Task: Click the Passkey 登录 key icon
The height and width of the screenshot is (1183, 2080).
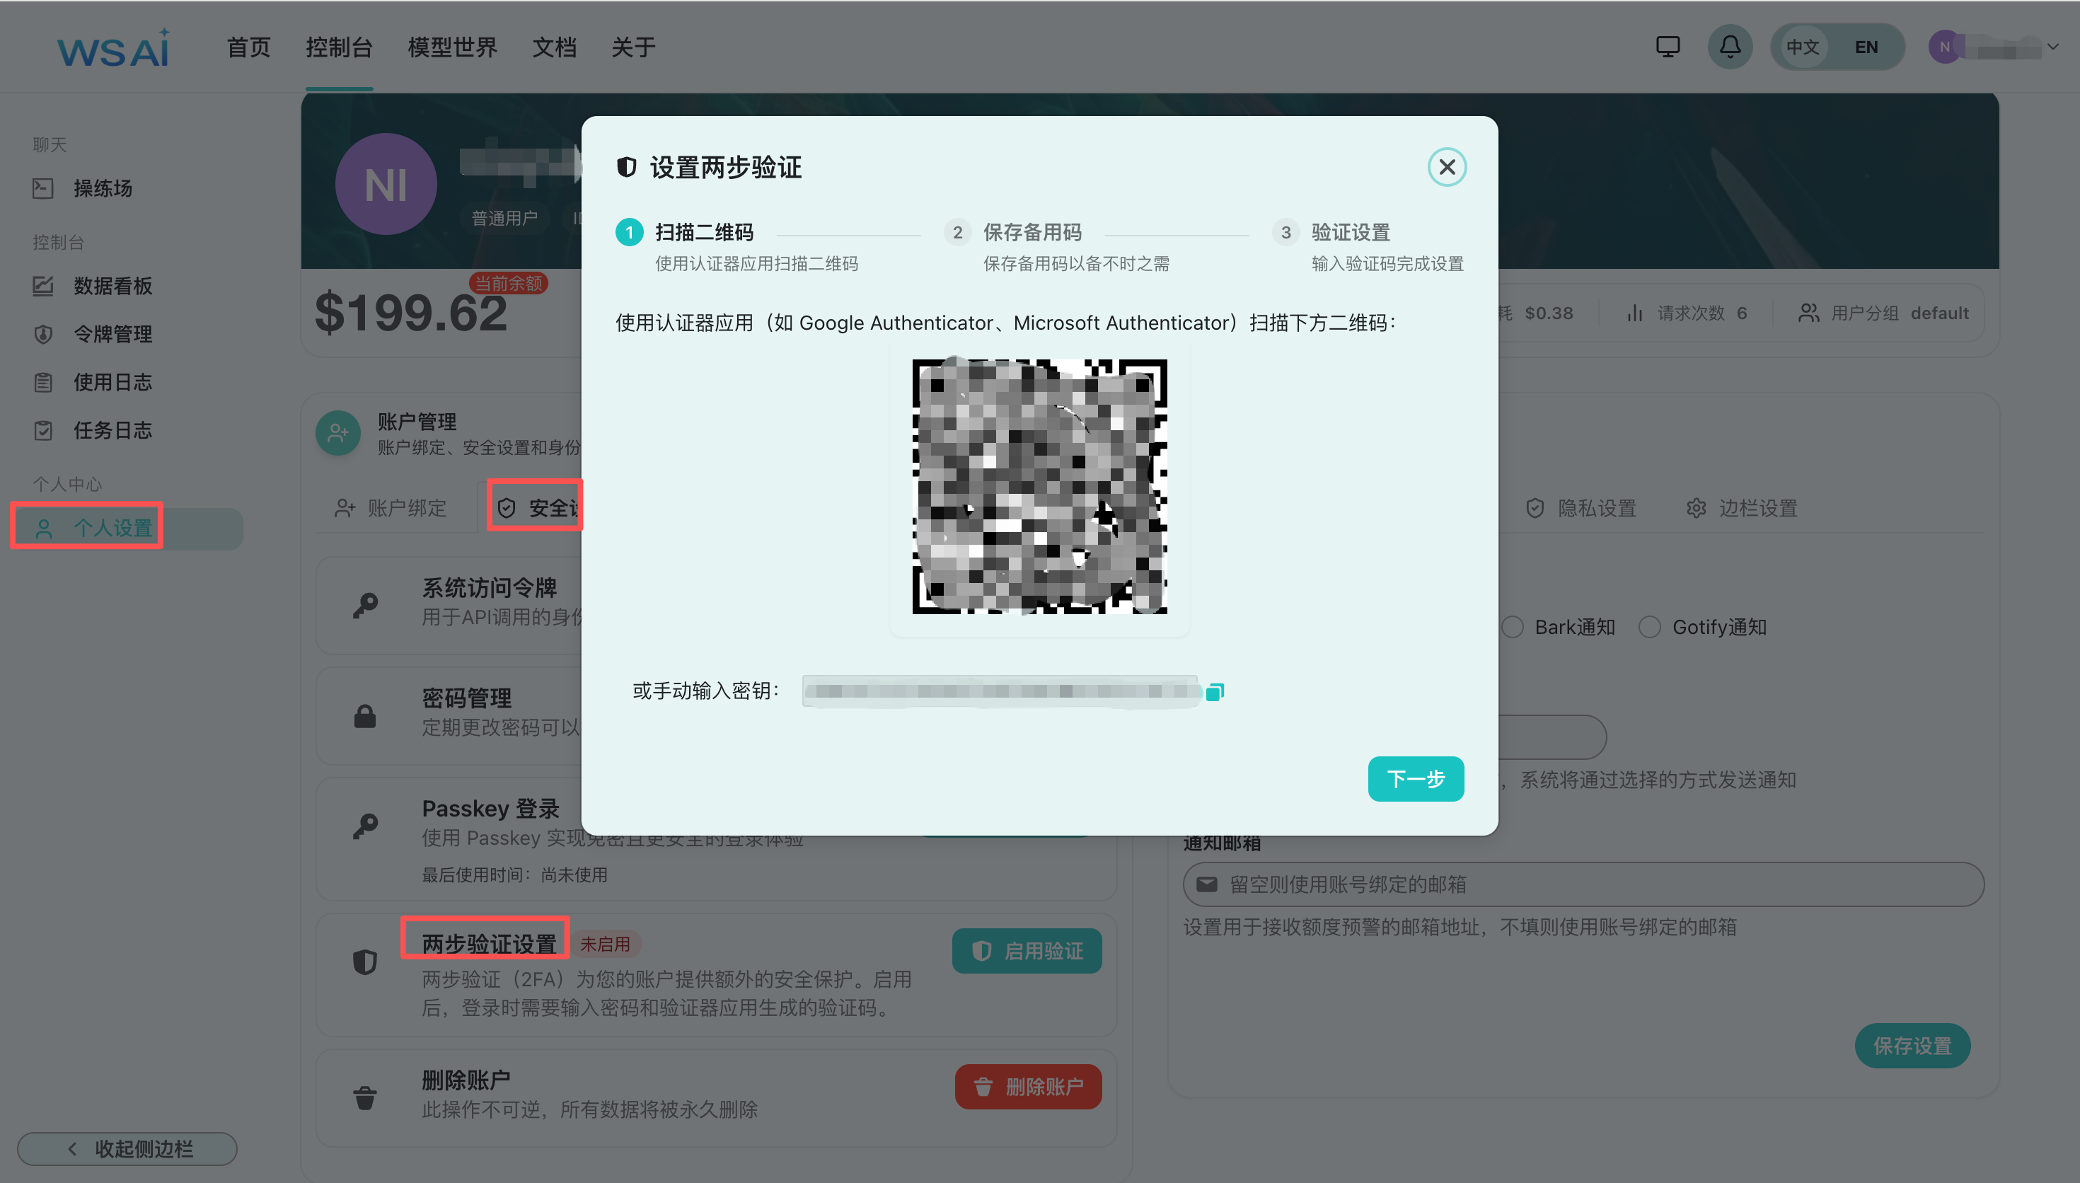Action: pos(364,826)
